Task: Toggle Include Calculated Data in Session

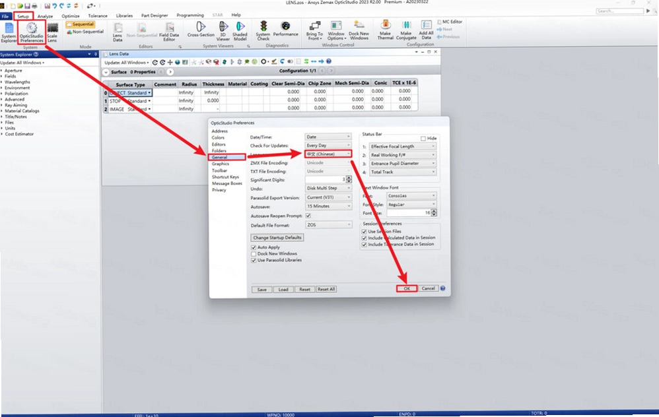Action: [x=364, y=238]
